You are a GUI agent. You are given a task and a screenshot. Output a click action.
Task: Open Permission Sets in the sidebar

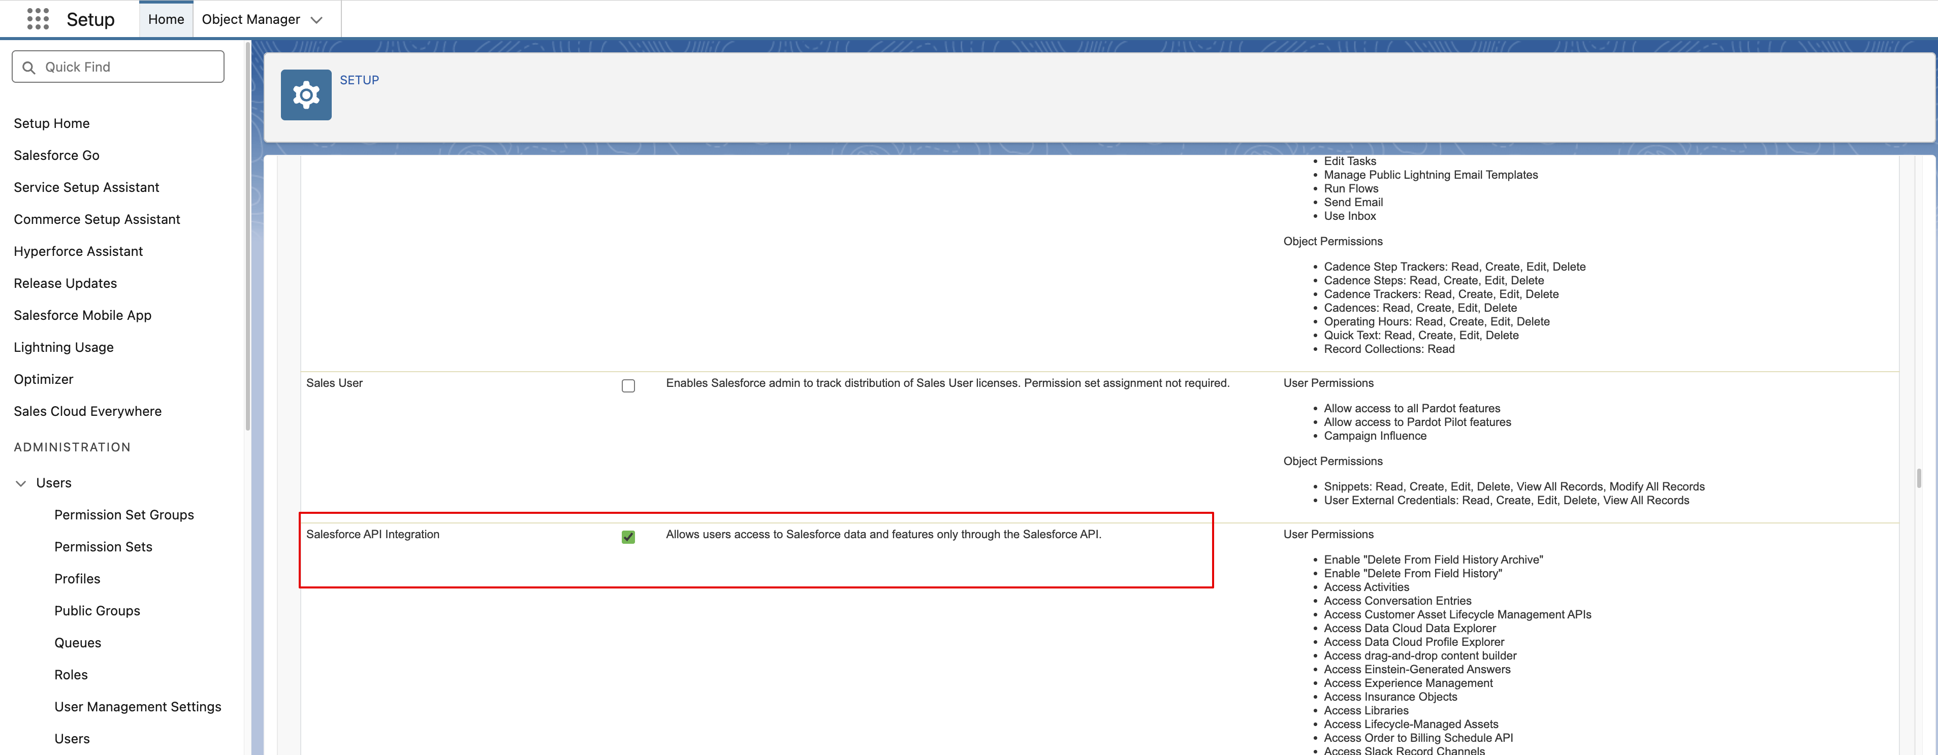(x=103, y=547)
